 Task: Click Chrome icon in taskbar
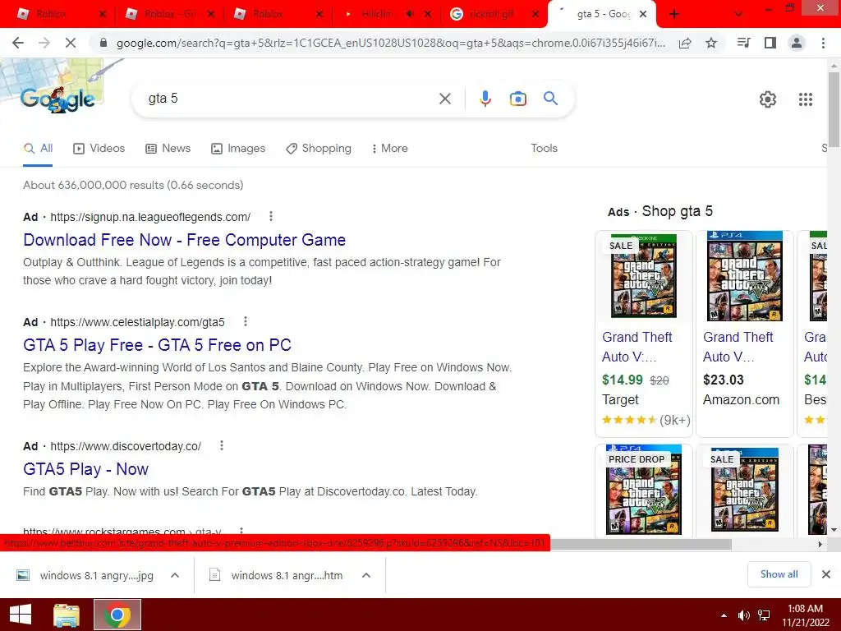click(117, 615)
